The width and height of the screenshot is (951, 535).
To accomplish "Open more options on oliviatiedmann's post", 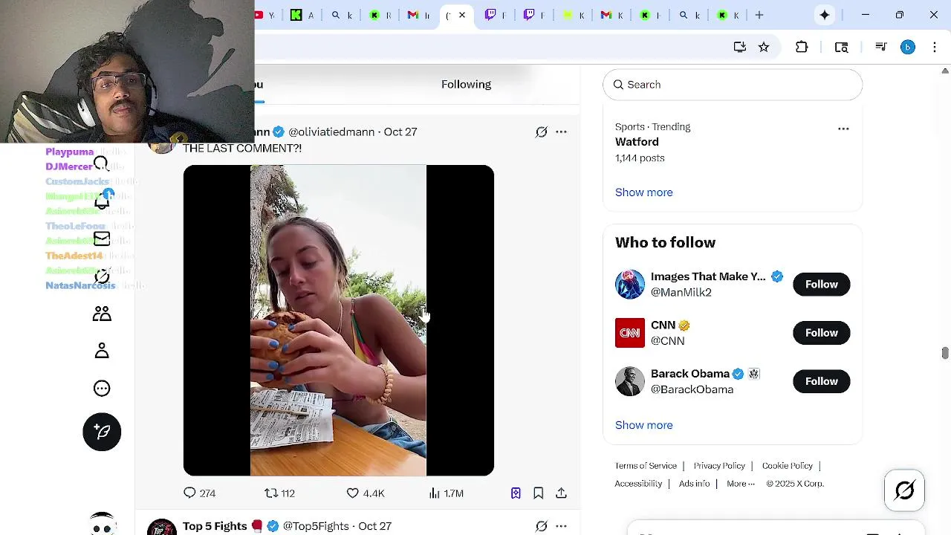I will pos(561,132).
